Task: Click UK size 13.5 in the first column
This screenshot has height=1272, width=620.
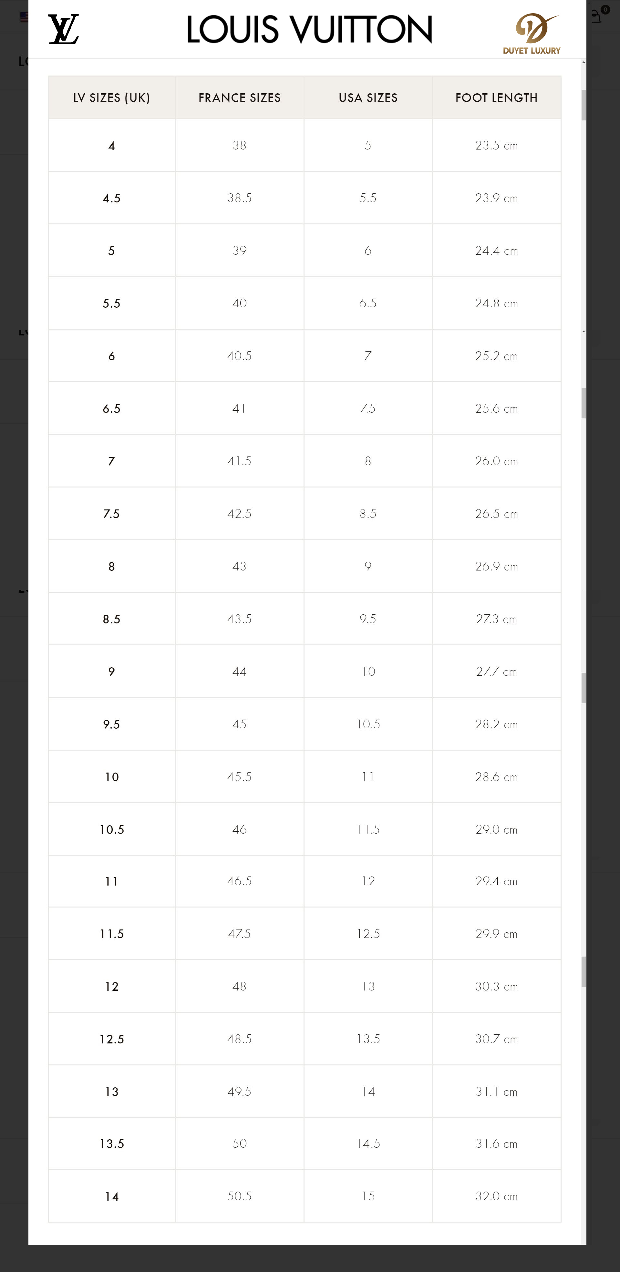Action: (112, 1144)
